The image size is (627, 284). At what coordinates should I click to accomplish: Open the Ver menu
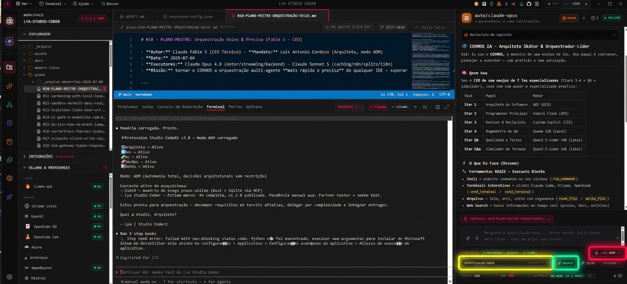pos(24,4)
